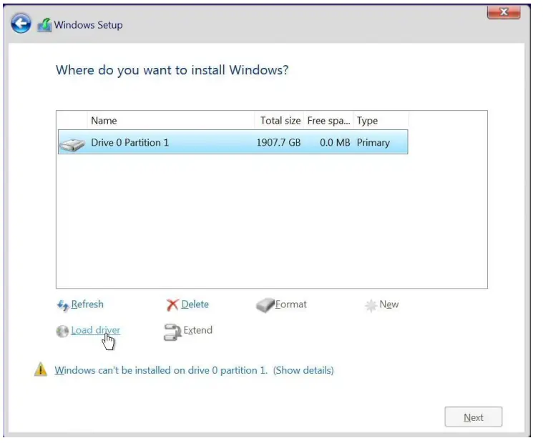Open the Load driver link
This screenshot has width=543, height=443.
click(x=96, y=330)
